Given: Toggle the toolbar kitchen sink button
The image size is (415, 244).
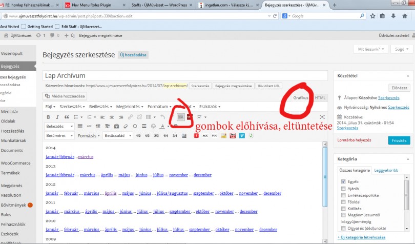Looking at the screenshot, I should (x=180, y=117).
